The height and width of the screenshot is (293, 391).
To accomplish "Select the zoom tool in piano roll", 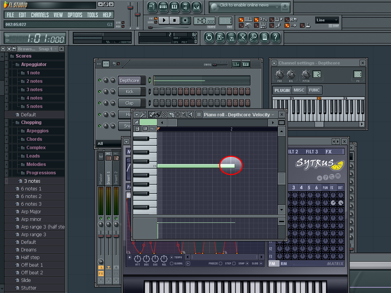I will click(x=184, y=114).
